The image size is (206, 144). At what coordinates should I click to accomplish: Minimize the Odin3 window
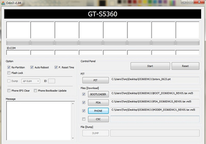tap(184, 2)
